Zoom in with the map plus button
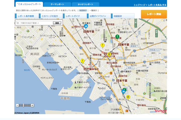The image size is (181, 120). [32, 105]
